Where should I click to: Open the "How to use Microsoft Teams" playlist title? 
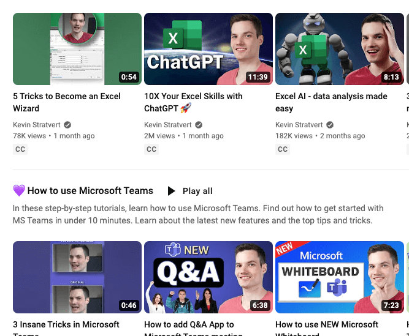click(x=90, y=191)
